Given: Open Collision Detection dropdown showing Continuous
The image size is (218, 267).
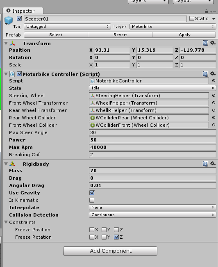Looking at the screenshot, I should point(152,215).
